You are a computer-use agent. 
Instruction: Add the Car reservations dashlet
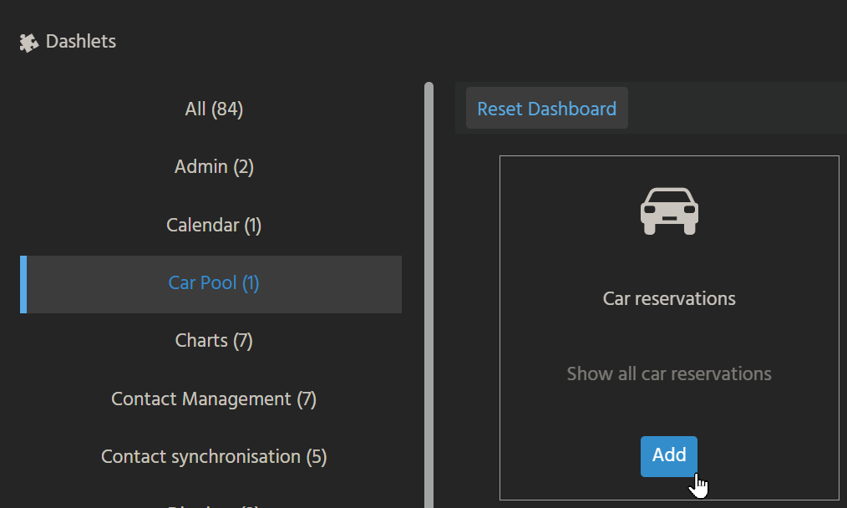pyautogui.click(x=668, y=455)
